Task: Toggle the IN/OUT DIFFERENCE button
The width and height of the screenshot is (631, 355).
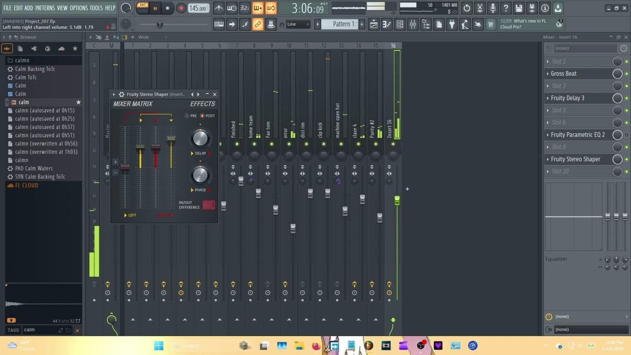Action: pyautogui.click(x=209, y=205)
